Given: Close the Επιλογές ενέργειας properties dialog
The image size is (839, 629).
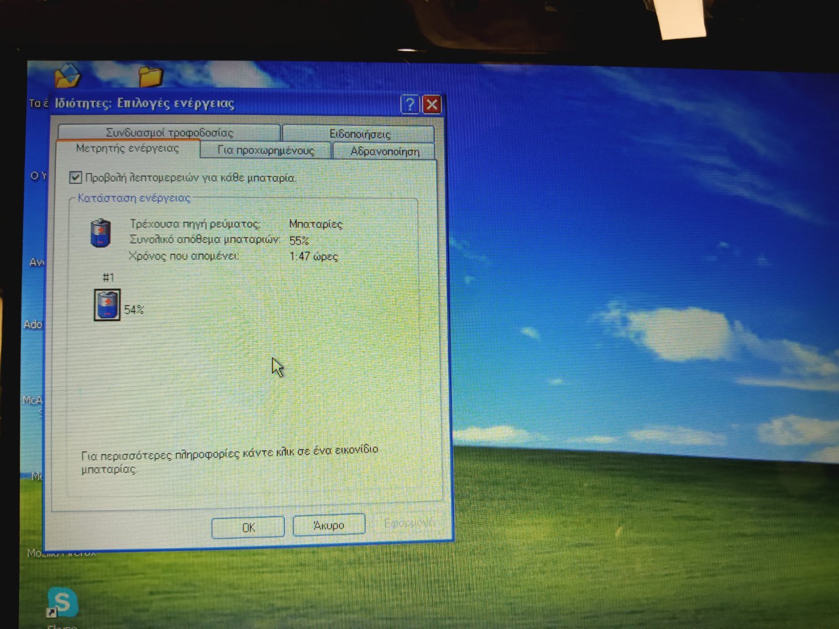Looking at the screenshot, I should 432,104.
